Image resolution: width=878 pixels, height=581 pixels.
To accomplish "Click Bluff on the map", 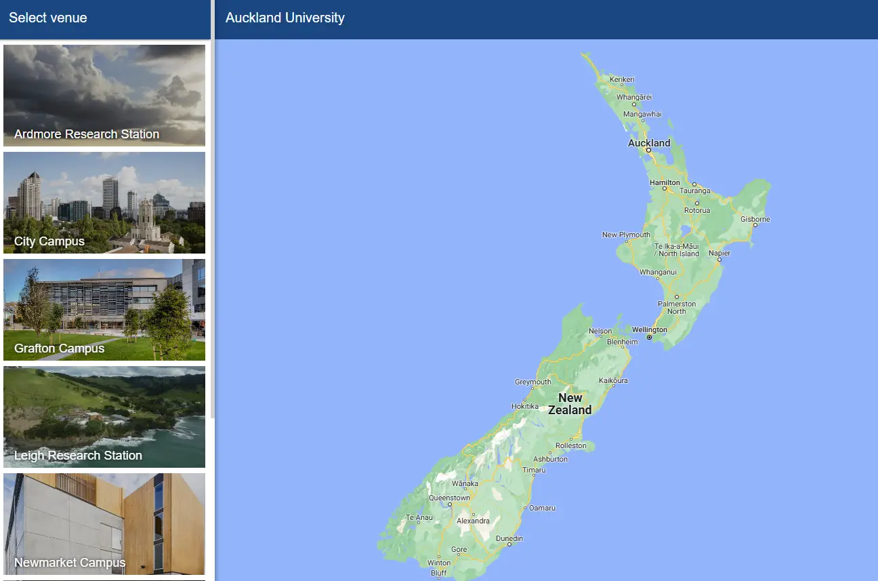I will 438,574.
